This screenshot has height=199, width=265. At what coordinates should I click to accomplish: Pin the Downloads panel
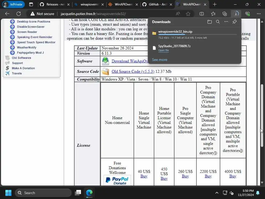[x=234, y=22]
